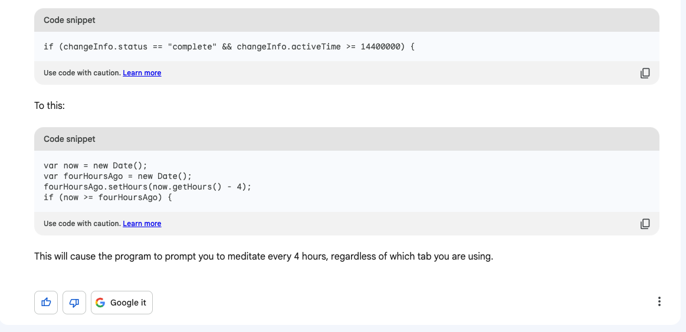Screen dimensions: 686x332
Task: Click the Google it button
Action: tap(122, 303)
